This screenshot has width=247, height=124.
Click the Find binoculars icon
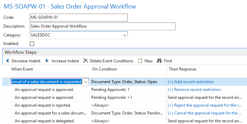159,61
